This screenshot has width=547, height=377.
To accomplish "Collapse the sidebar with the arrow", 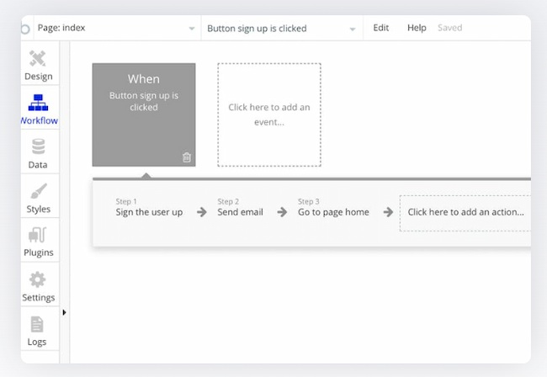I will [65, 313].
